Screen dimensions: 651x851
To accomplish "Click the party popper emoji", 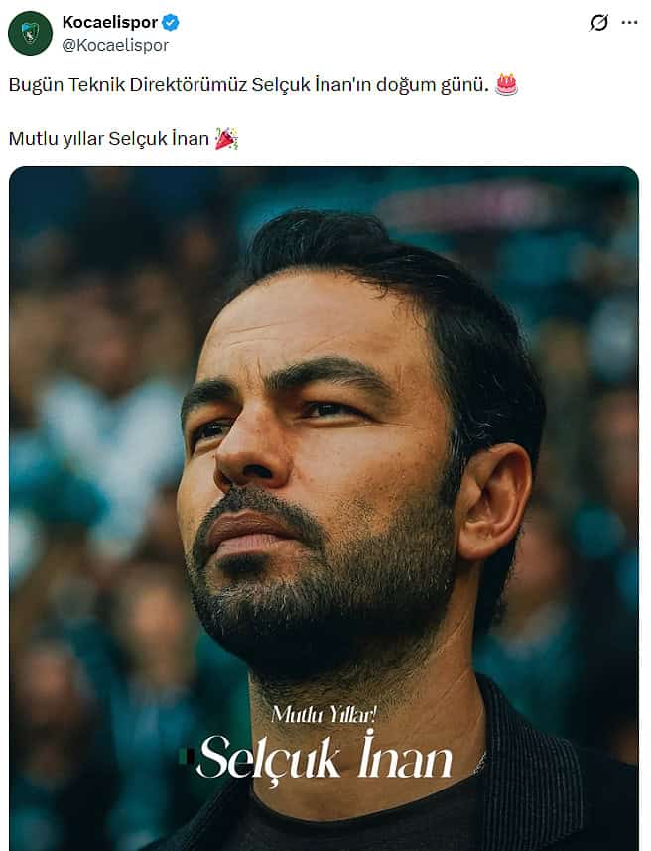I will (x=226, y=139).
